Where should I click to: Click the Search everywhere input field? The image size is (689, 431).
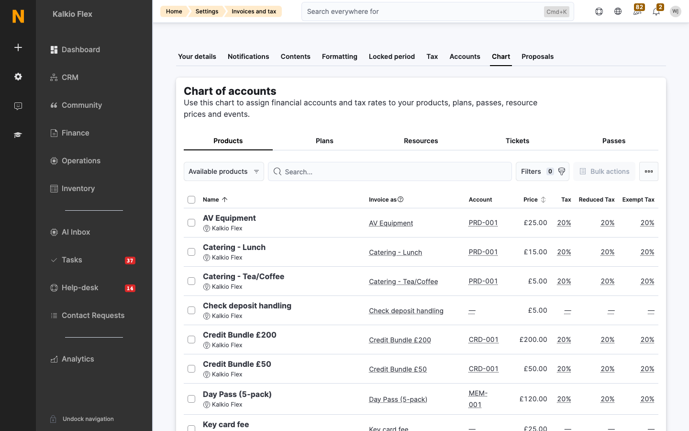[x=437, y=11]
